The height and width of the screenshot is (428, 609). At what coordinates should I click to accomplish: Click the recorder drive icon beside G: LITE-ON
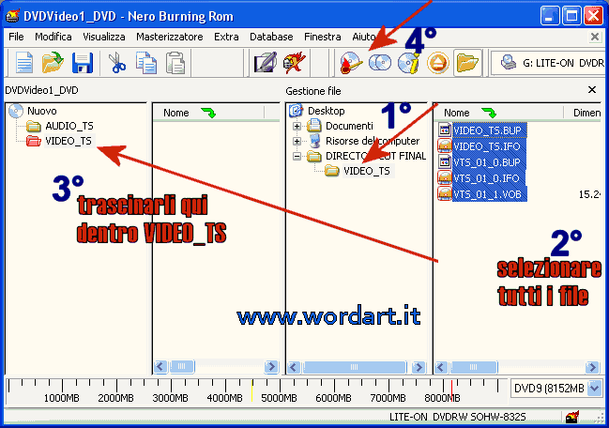(508, 62)
